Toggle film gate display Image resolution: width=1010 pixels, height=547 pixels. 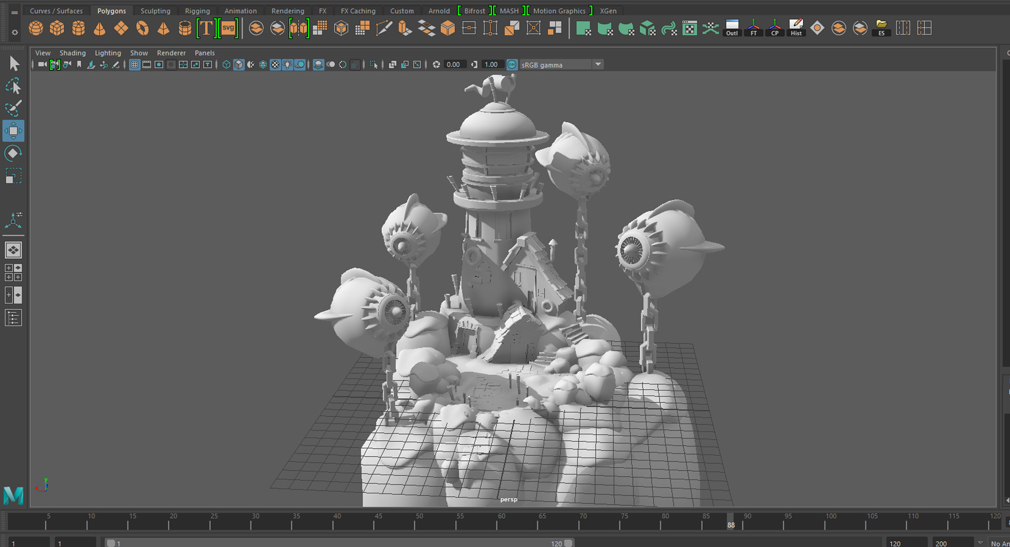point(147,65)
